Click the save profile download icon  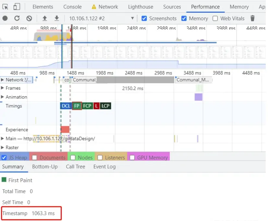pyautogui.click(x=56, y=19)
